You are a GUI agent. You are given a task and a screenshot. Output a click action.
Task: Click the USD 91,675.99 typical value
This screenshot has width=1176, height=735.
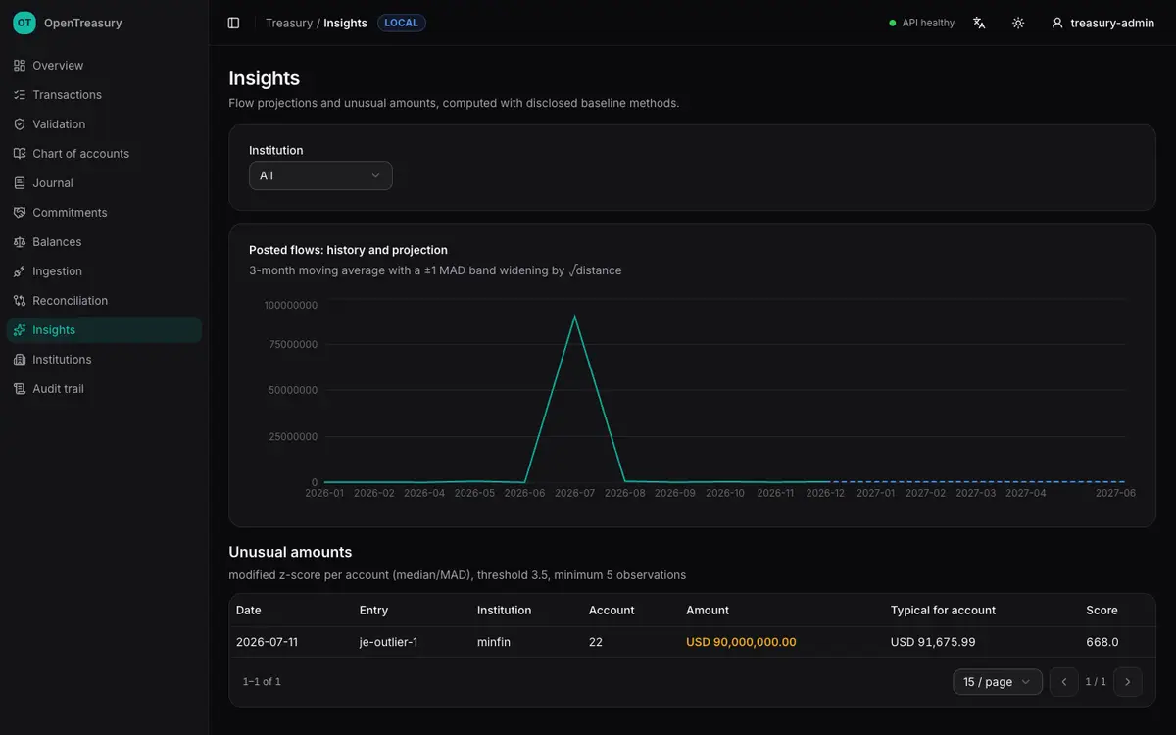pyautogui.click(x=933, y=642)
